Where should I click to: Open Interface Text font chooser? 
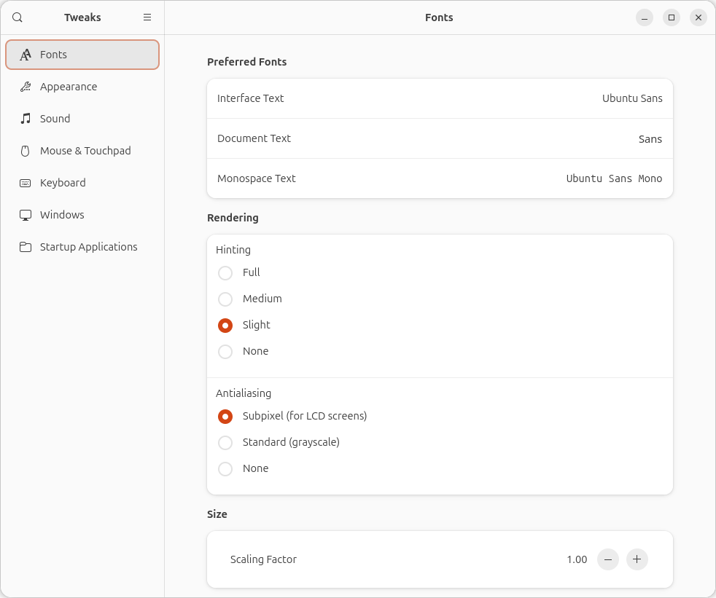631,98
